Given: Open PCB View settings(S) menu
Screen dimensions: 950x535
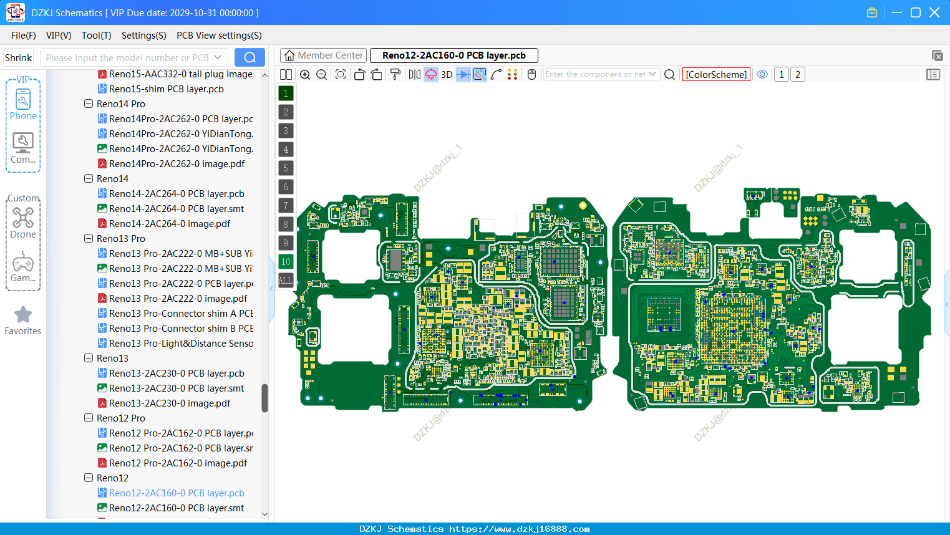Looking at the screenshot, I should tap(219, 36).
